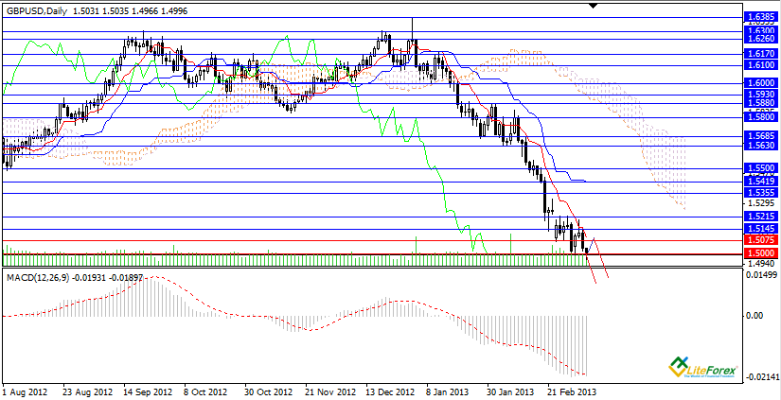
Task: Click the 1.5685 price level label
Action: point(760,135)
